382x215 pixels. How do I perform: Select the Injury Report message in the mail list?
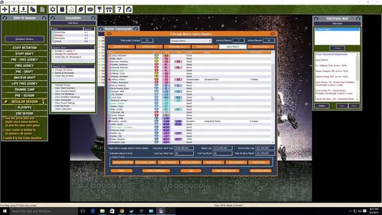coord(337,29)
